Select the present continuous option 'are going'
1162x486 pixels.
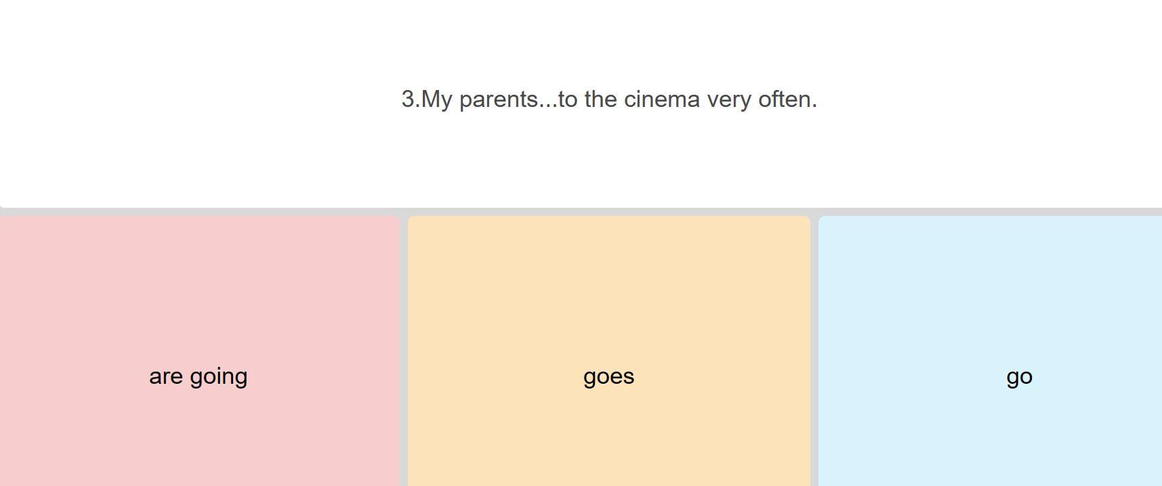coord(199,351)
